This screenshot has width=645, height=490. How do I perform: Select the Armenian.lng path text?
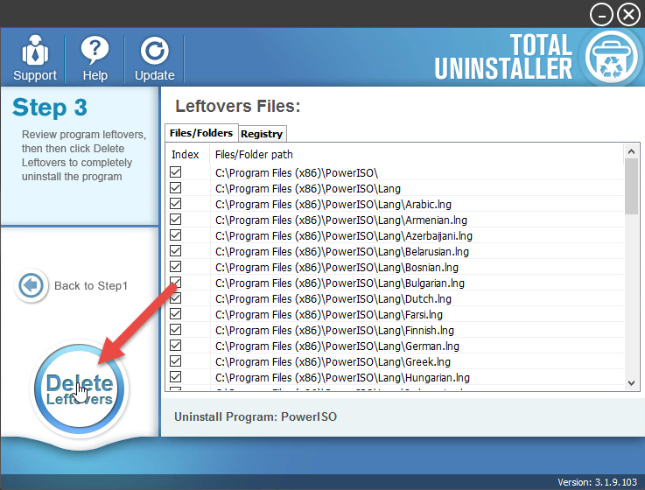[x=341, y=220]
